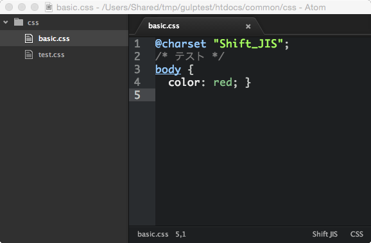Click line number 3 in the gutter
371x243 pixels.
[137, 69]
